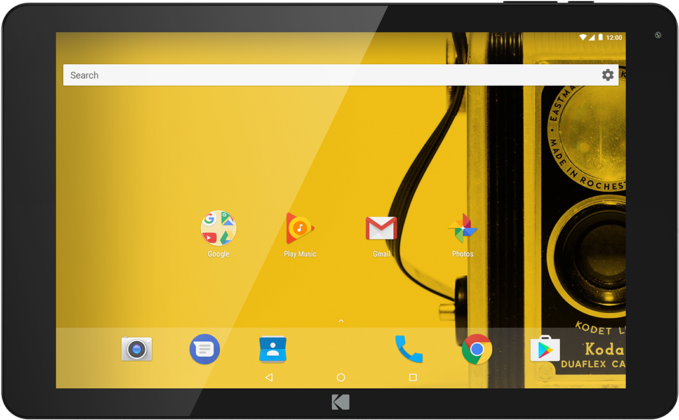Click the settings gear in search bar
The height and width of the screenshot is (420, 679).
(608, 75)
